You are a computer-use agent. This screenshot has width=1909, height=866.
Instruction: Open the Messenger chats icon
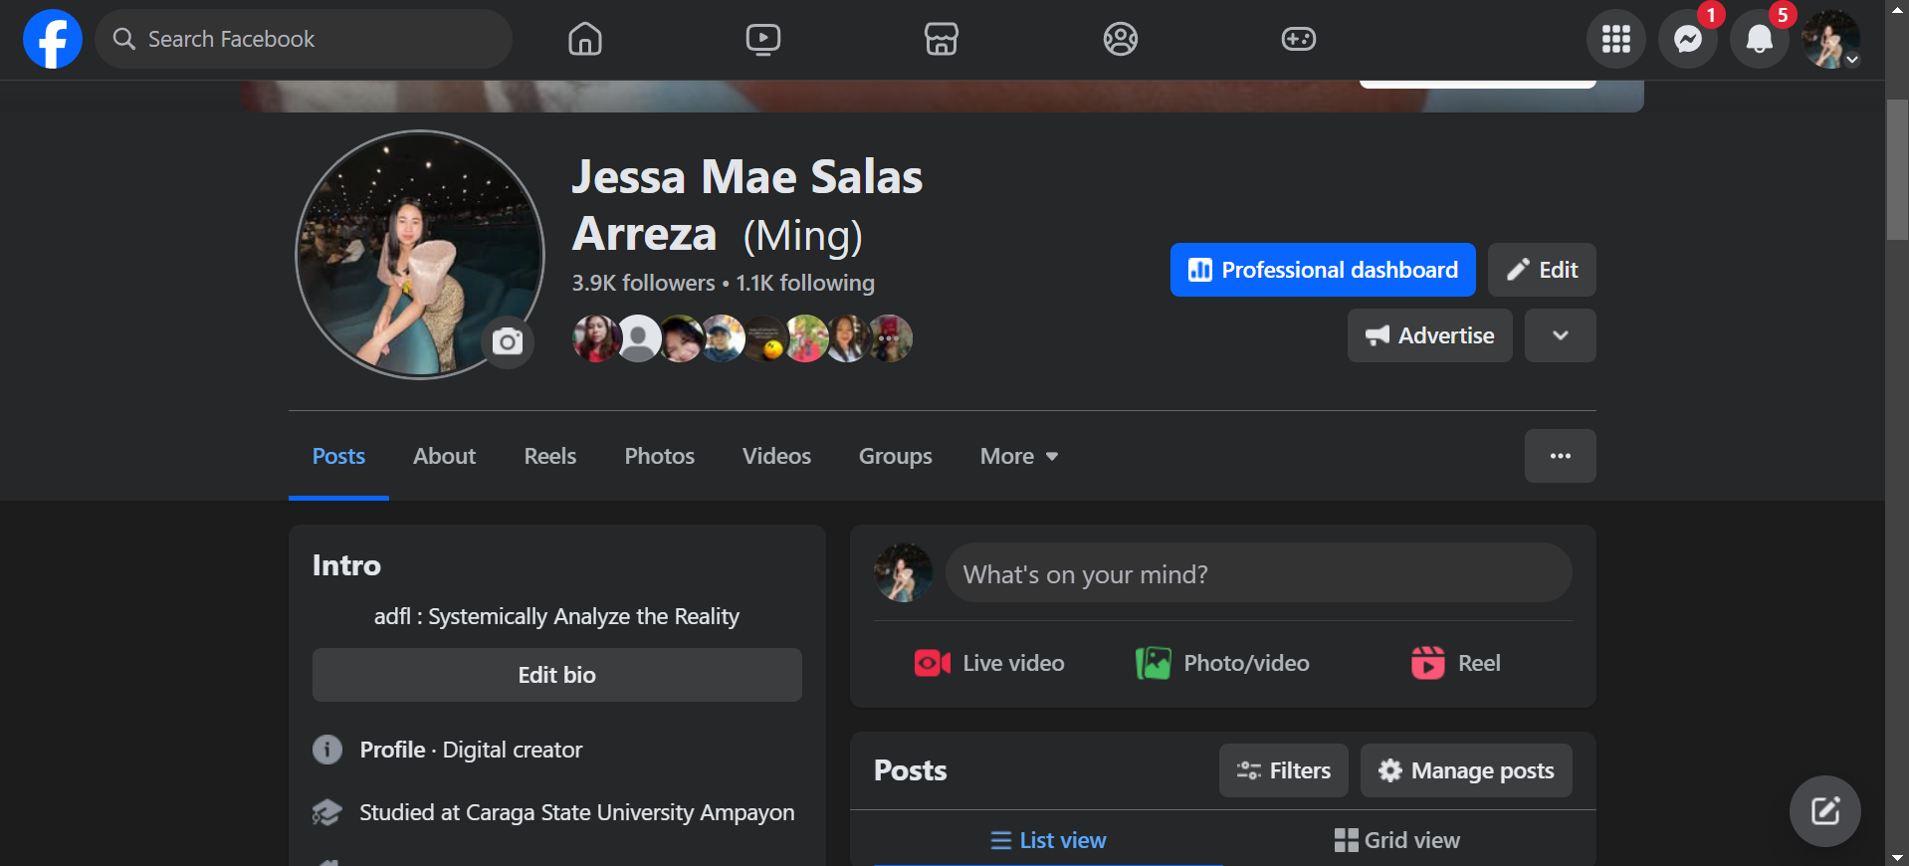(x=1687, y=40)
